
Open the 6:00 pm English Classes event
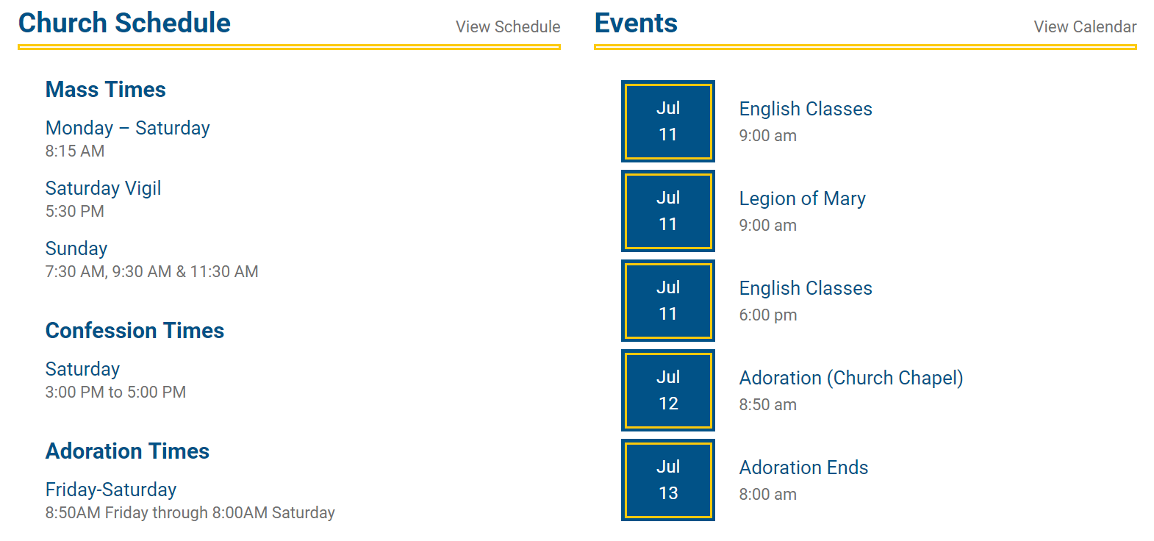coord(805,288)
